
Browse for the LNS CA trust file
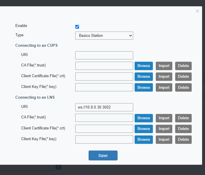click(x=144, y=118)
